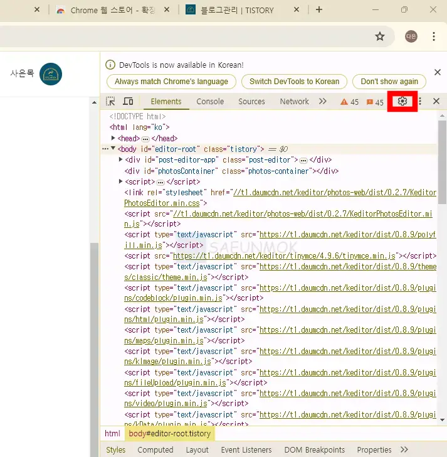Image resolution: width=447 pixels, height=457 pixels.
Task: Open KeditorPhotosEditor.min.css stylesheet link
Action: pos(280,198)
